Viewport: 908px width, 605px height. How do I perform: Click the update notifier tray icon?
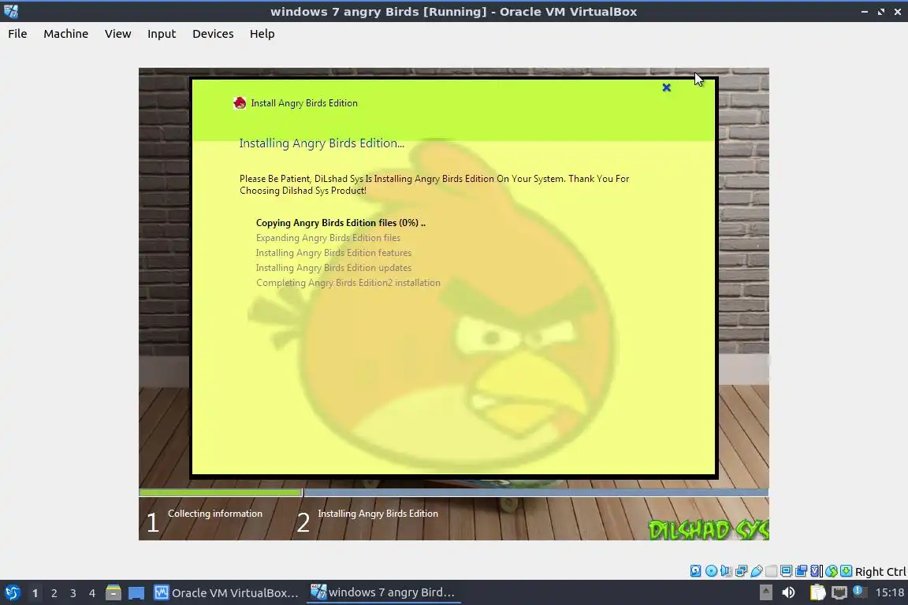(x=859, y=592)
